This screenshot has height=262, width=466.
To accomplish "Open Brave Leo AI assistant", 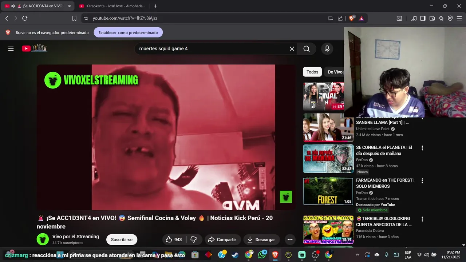I will point(441,18).
